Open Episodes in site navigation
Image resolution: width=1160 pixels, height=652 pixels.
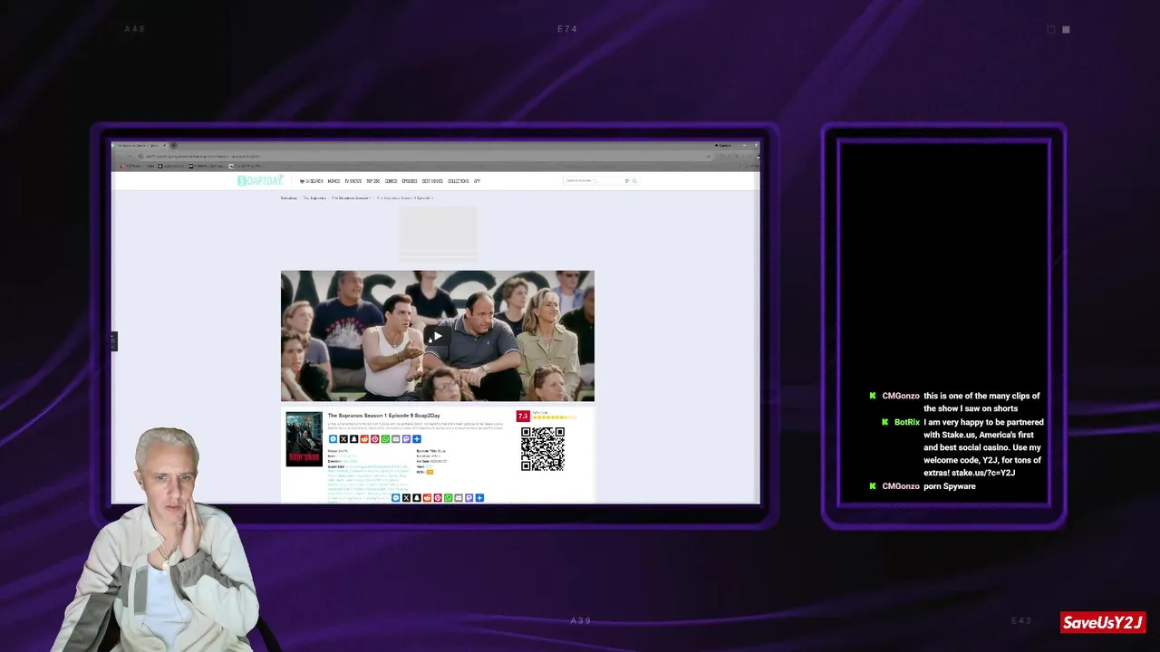click(410, 181)
